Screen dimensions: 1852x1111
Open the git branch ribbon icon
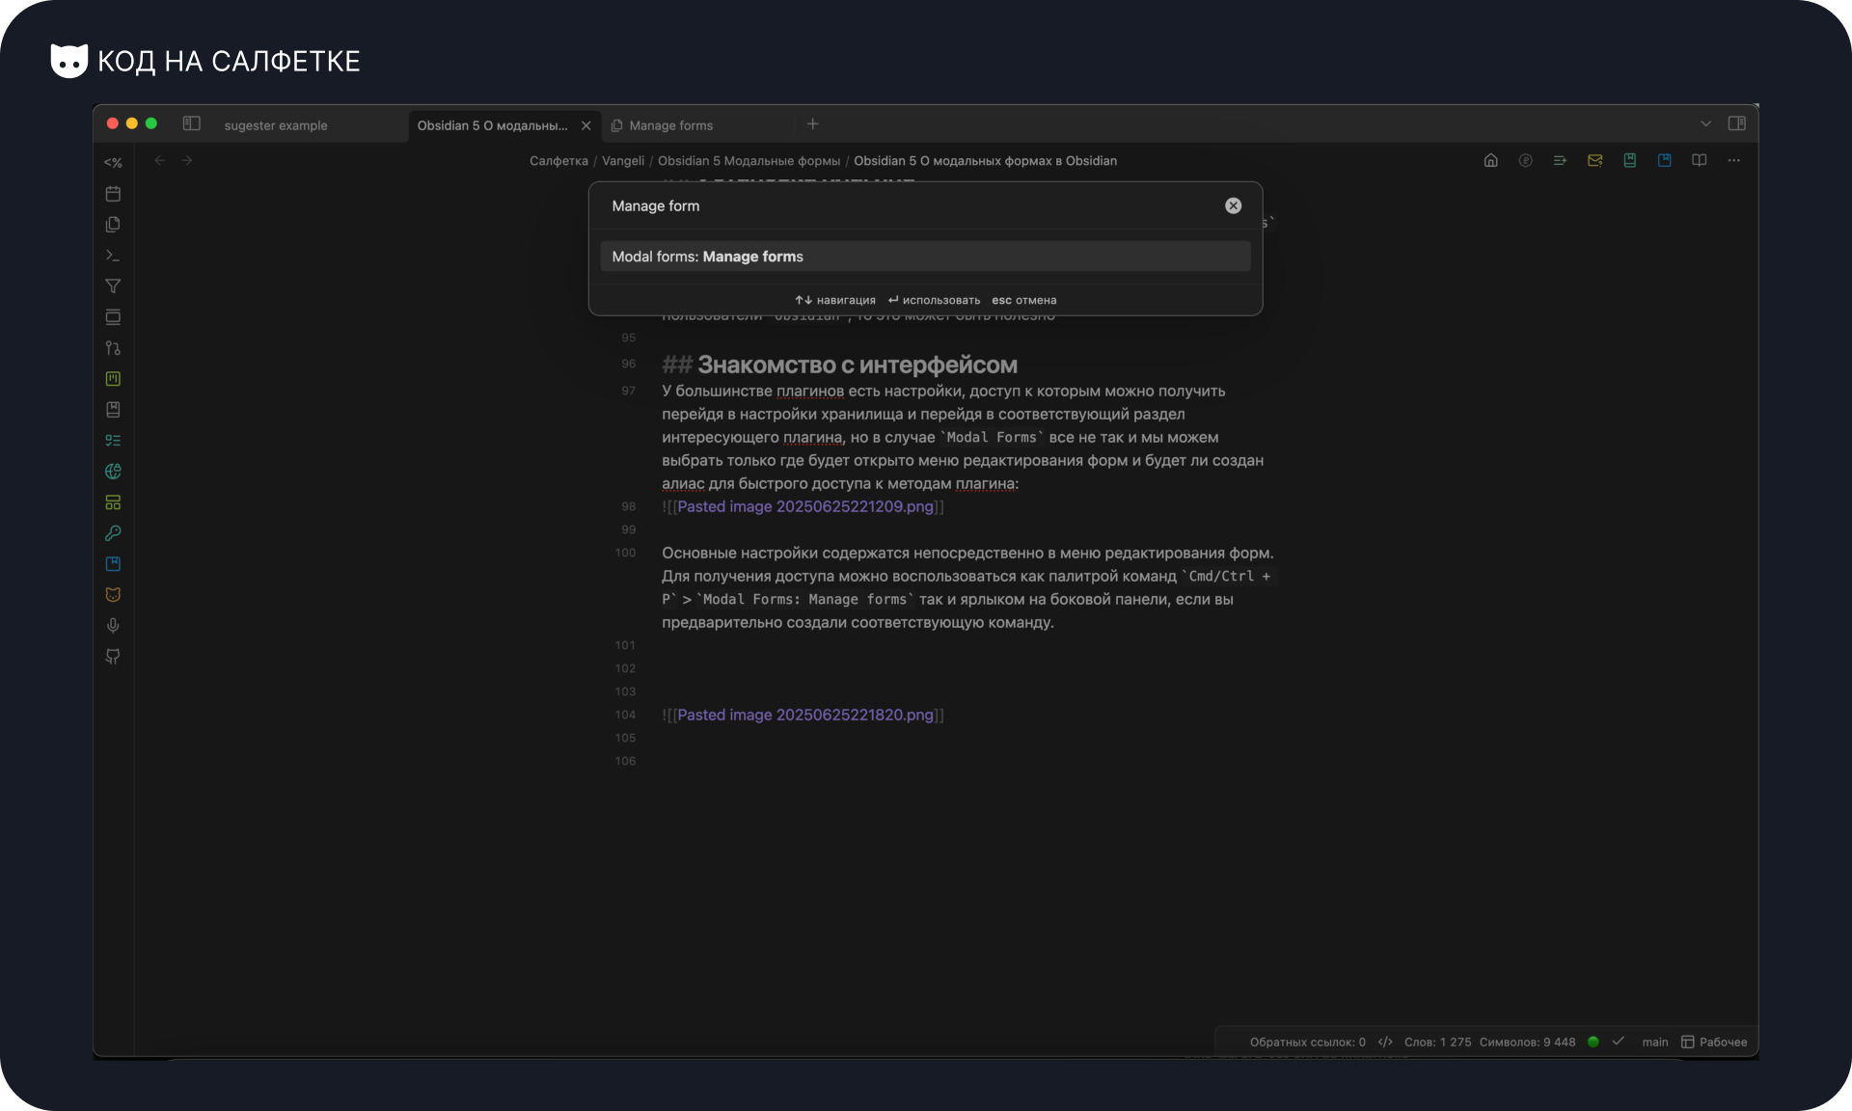click(113, 348)
